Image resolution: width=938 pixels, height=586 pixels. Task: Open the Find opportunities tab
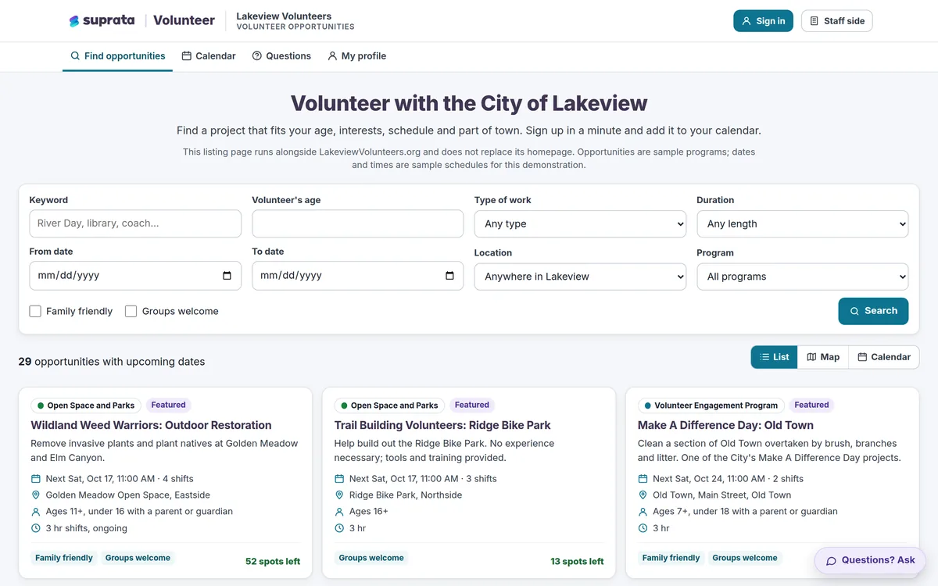click(x=117, y=56)
